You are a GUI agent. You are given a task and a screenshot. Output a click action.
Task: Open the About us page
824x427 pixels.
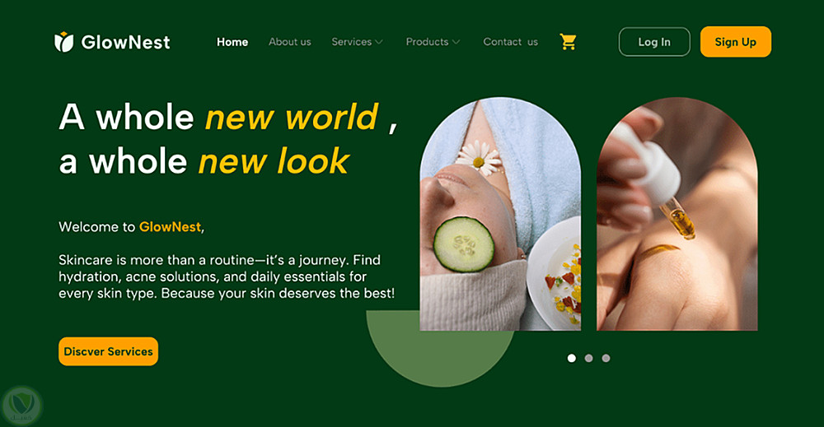pyautogui.click(x=289, y=42)
